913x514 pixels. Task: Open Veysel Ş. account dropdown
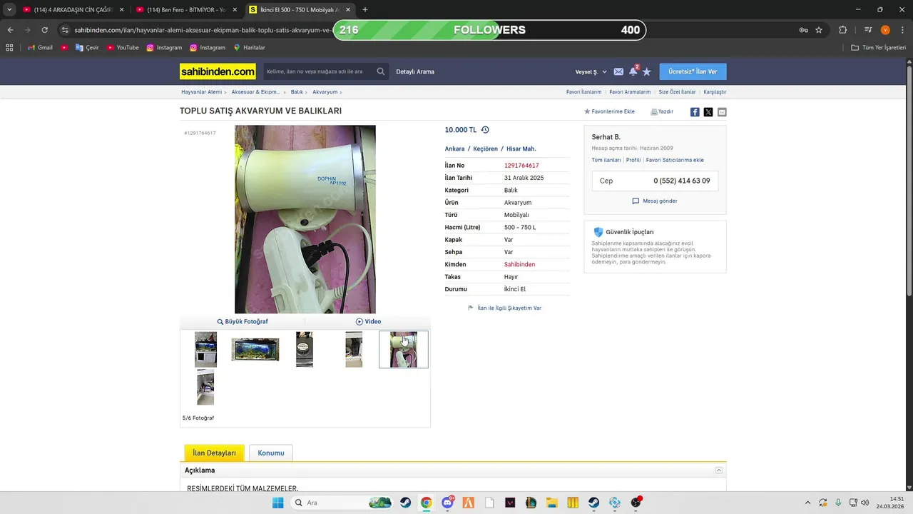pyautogui.click(x=591, y=71)
